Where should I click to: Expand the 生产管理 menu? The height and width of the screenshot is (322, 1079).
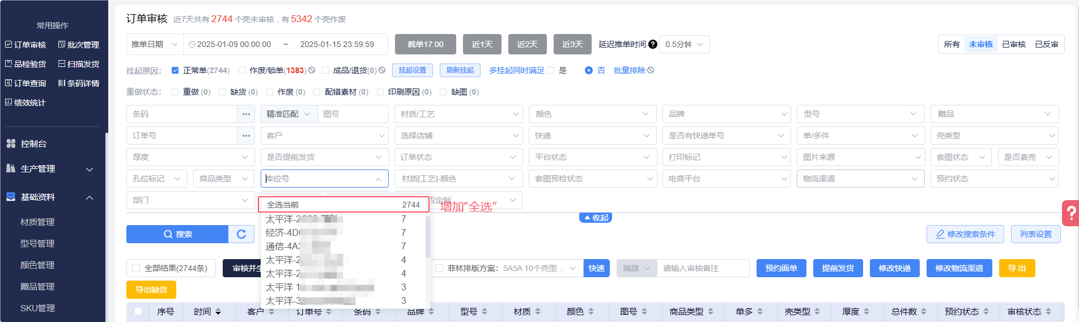coord(90,169)
